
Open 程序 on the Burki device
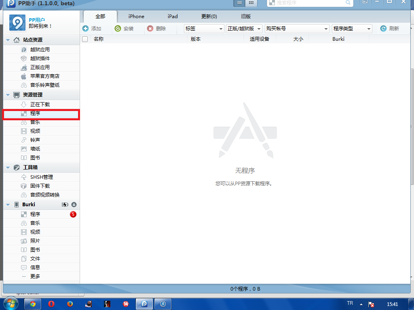tap(41, 214)
